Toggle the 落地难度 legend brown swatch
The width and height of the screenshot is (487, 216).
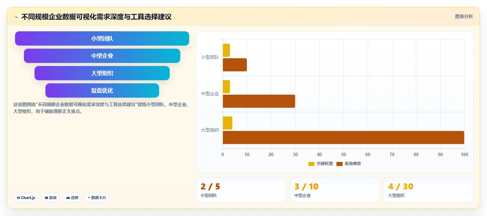click(339, 164)
